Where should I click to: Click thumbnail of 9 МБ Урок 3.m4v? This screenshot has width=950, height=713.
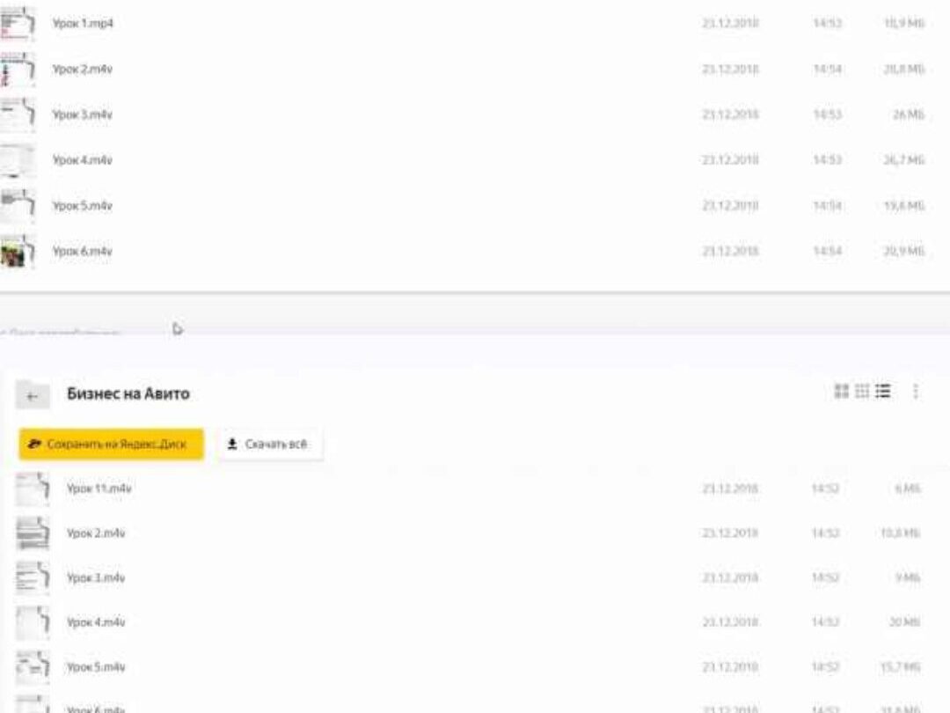(x=33, y=578)
